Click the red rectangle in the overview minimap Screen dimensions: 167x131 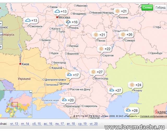tap(15, 104)
